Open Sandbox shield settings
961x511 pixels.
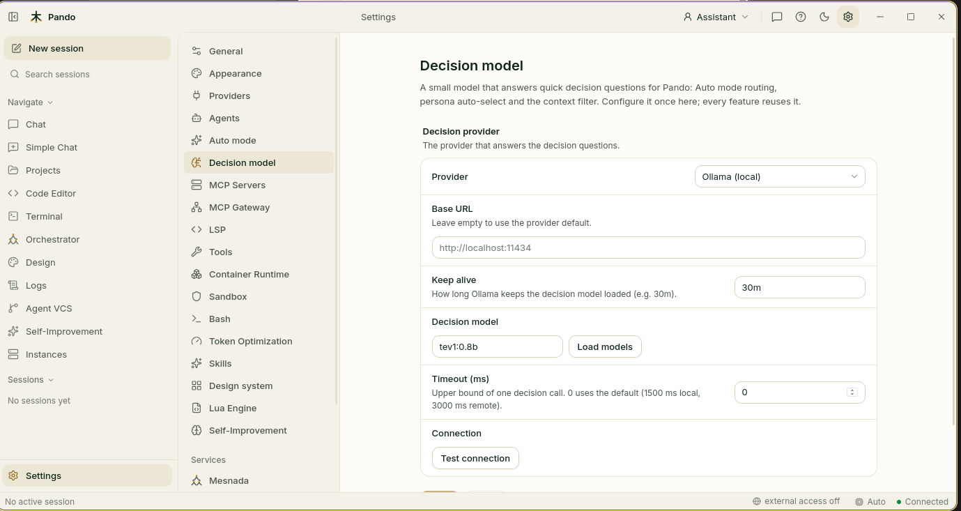(259, 296)
